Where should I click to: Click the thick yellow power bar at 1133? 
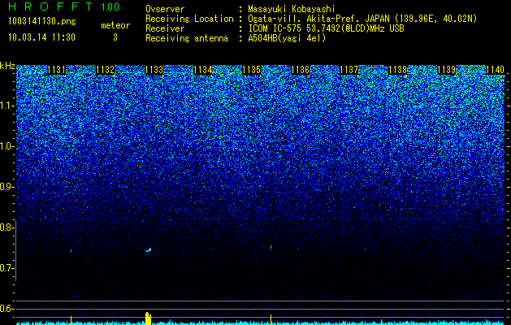149,318
